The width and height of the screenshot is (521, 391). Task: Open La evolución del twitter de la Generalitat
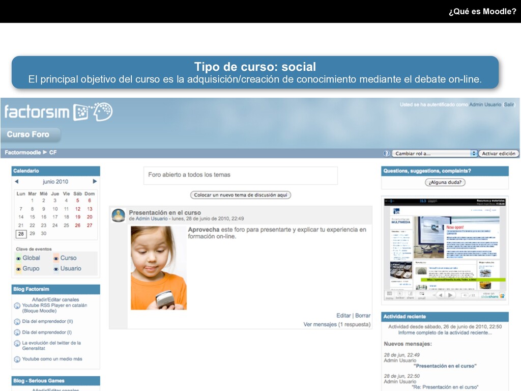51,346
